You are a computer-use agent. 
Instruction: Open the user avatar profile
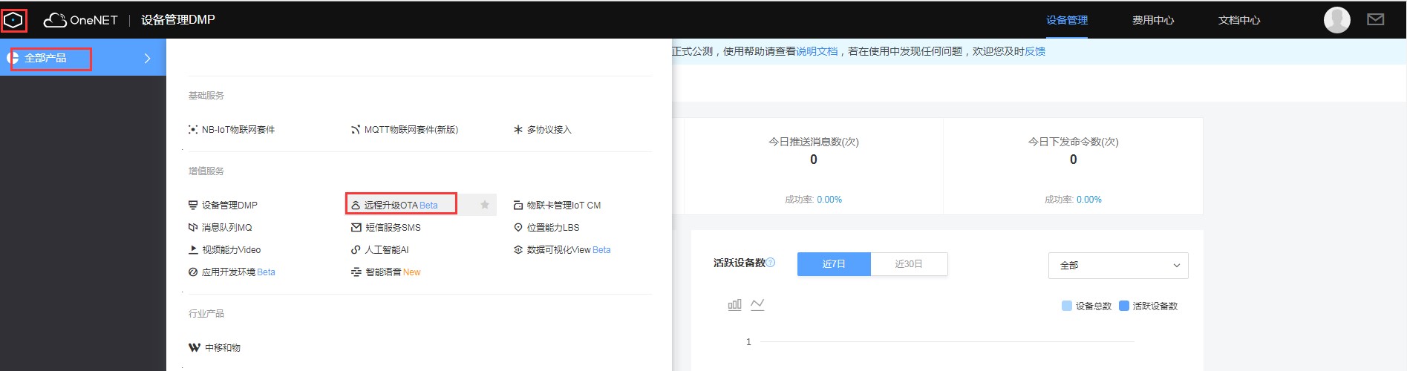tap(1336, 20)
